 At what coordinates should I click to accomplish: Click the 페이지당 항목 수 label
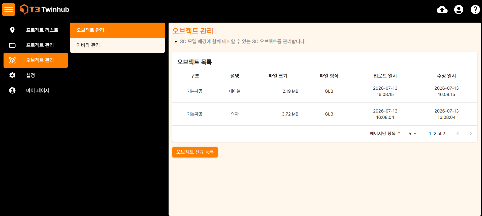[385, 134]
